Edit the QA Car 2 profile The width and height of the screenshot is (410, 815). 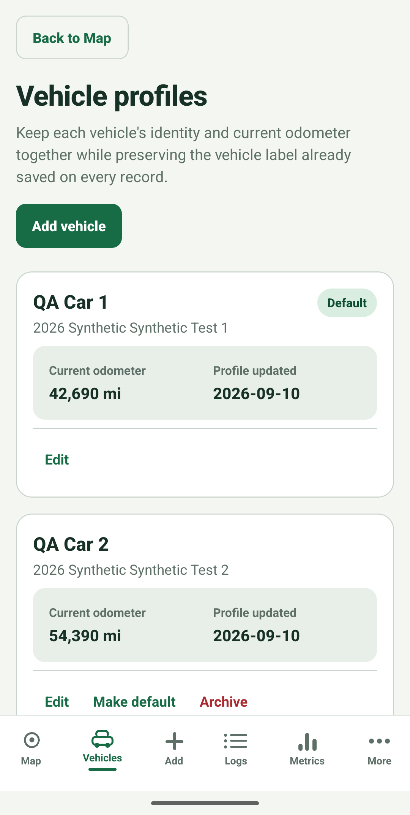pyautogui.click(x=57, y=702)
